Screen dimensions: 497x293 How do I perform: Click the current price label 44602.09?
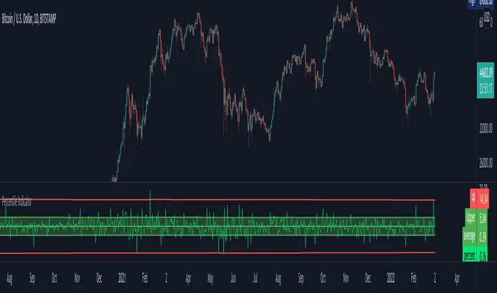[486, 73]
